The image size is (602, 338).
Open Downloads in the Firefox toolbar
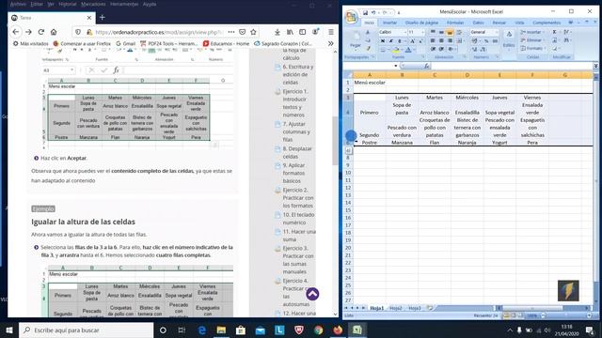277,32
